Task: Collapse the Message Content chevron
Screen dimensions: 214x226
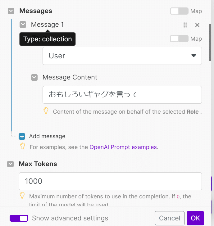Action: point(34,77)
